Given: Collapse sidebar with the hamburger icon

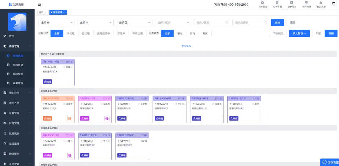Looking at the screenshot, I should [39, 4].
